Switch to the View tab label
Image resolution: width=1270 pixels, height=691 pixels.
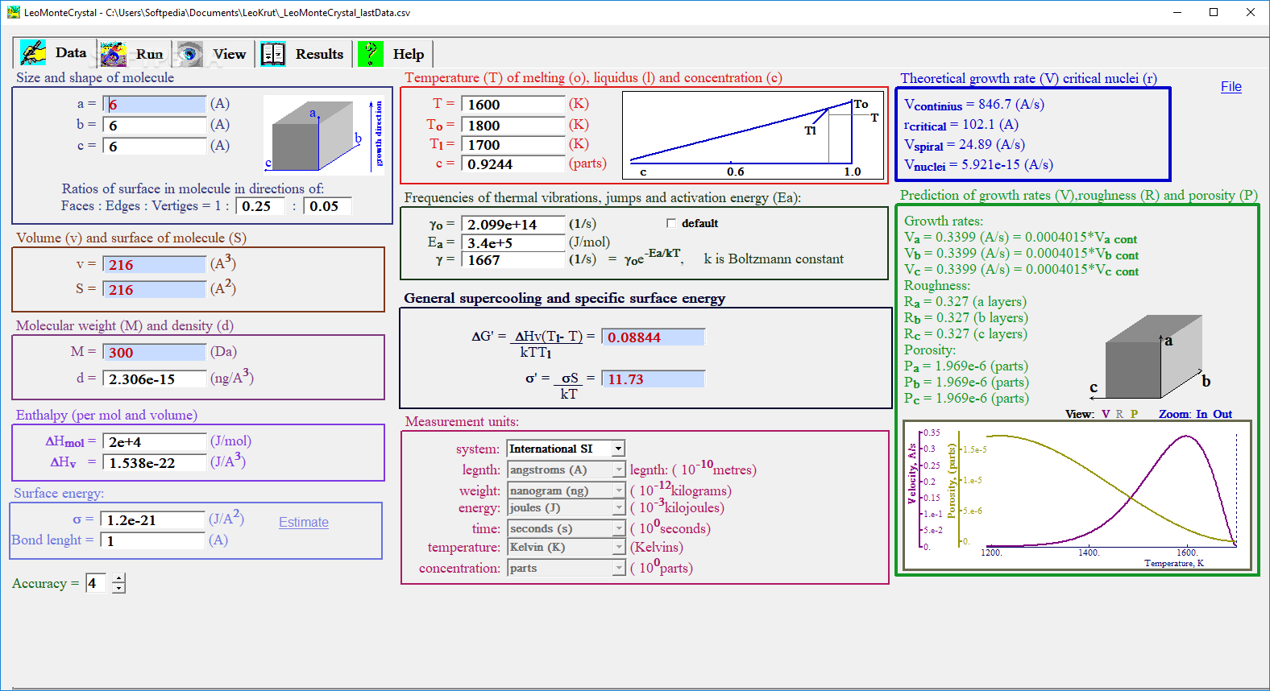click(x=230, y=54)
